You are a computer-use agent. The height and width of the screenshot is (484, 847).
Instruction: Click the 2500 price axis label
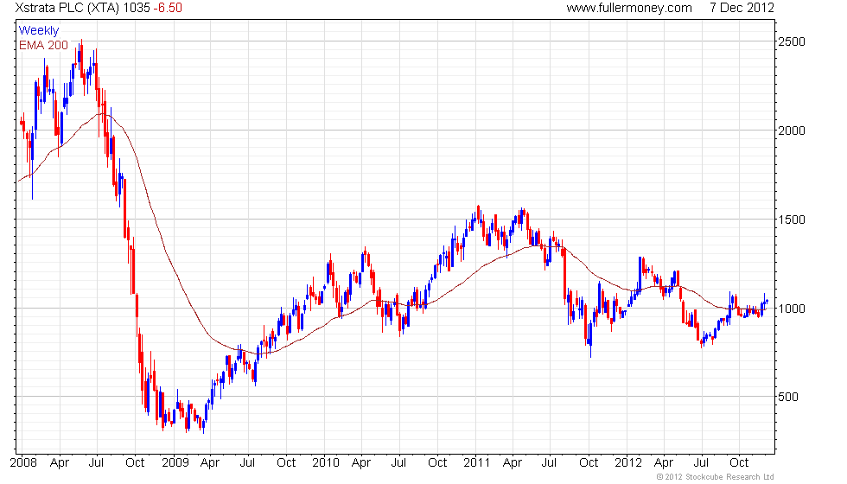tap(792, 41)
